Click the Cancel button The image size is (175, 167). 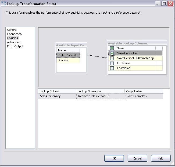tap(137, 158)
